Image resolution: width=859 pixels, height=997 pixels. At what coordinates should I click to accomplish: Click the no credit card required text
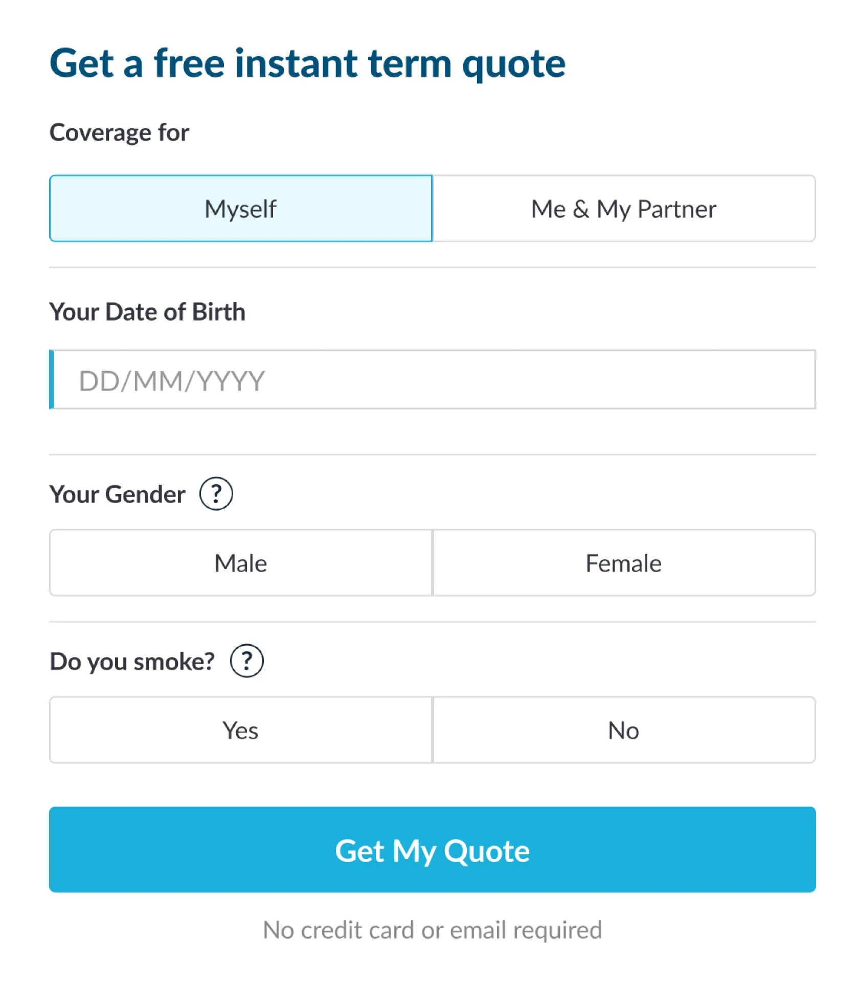click(x=432, y=930)
